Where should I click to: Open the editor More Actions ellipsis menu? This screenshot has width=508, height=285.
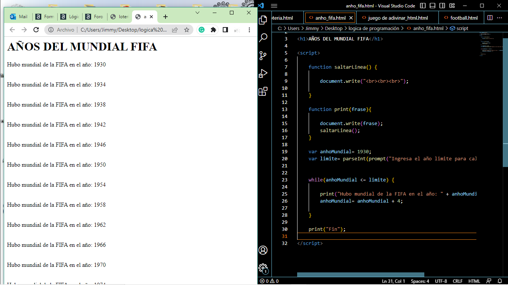(500, 18)
